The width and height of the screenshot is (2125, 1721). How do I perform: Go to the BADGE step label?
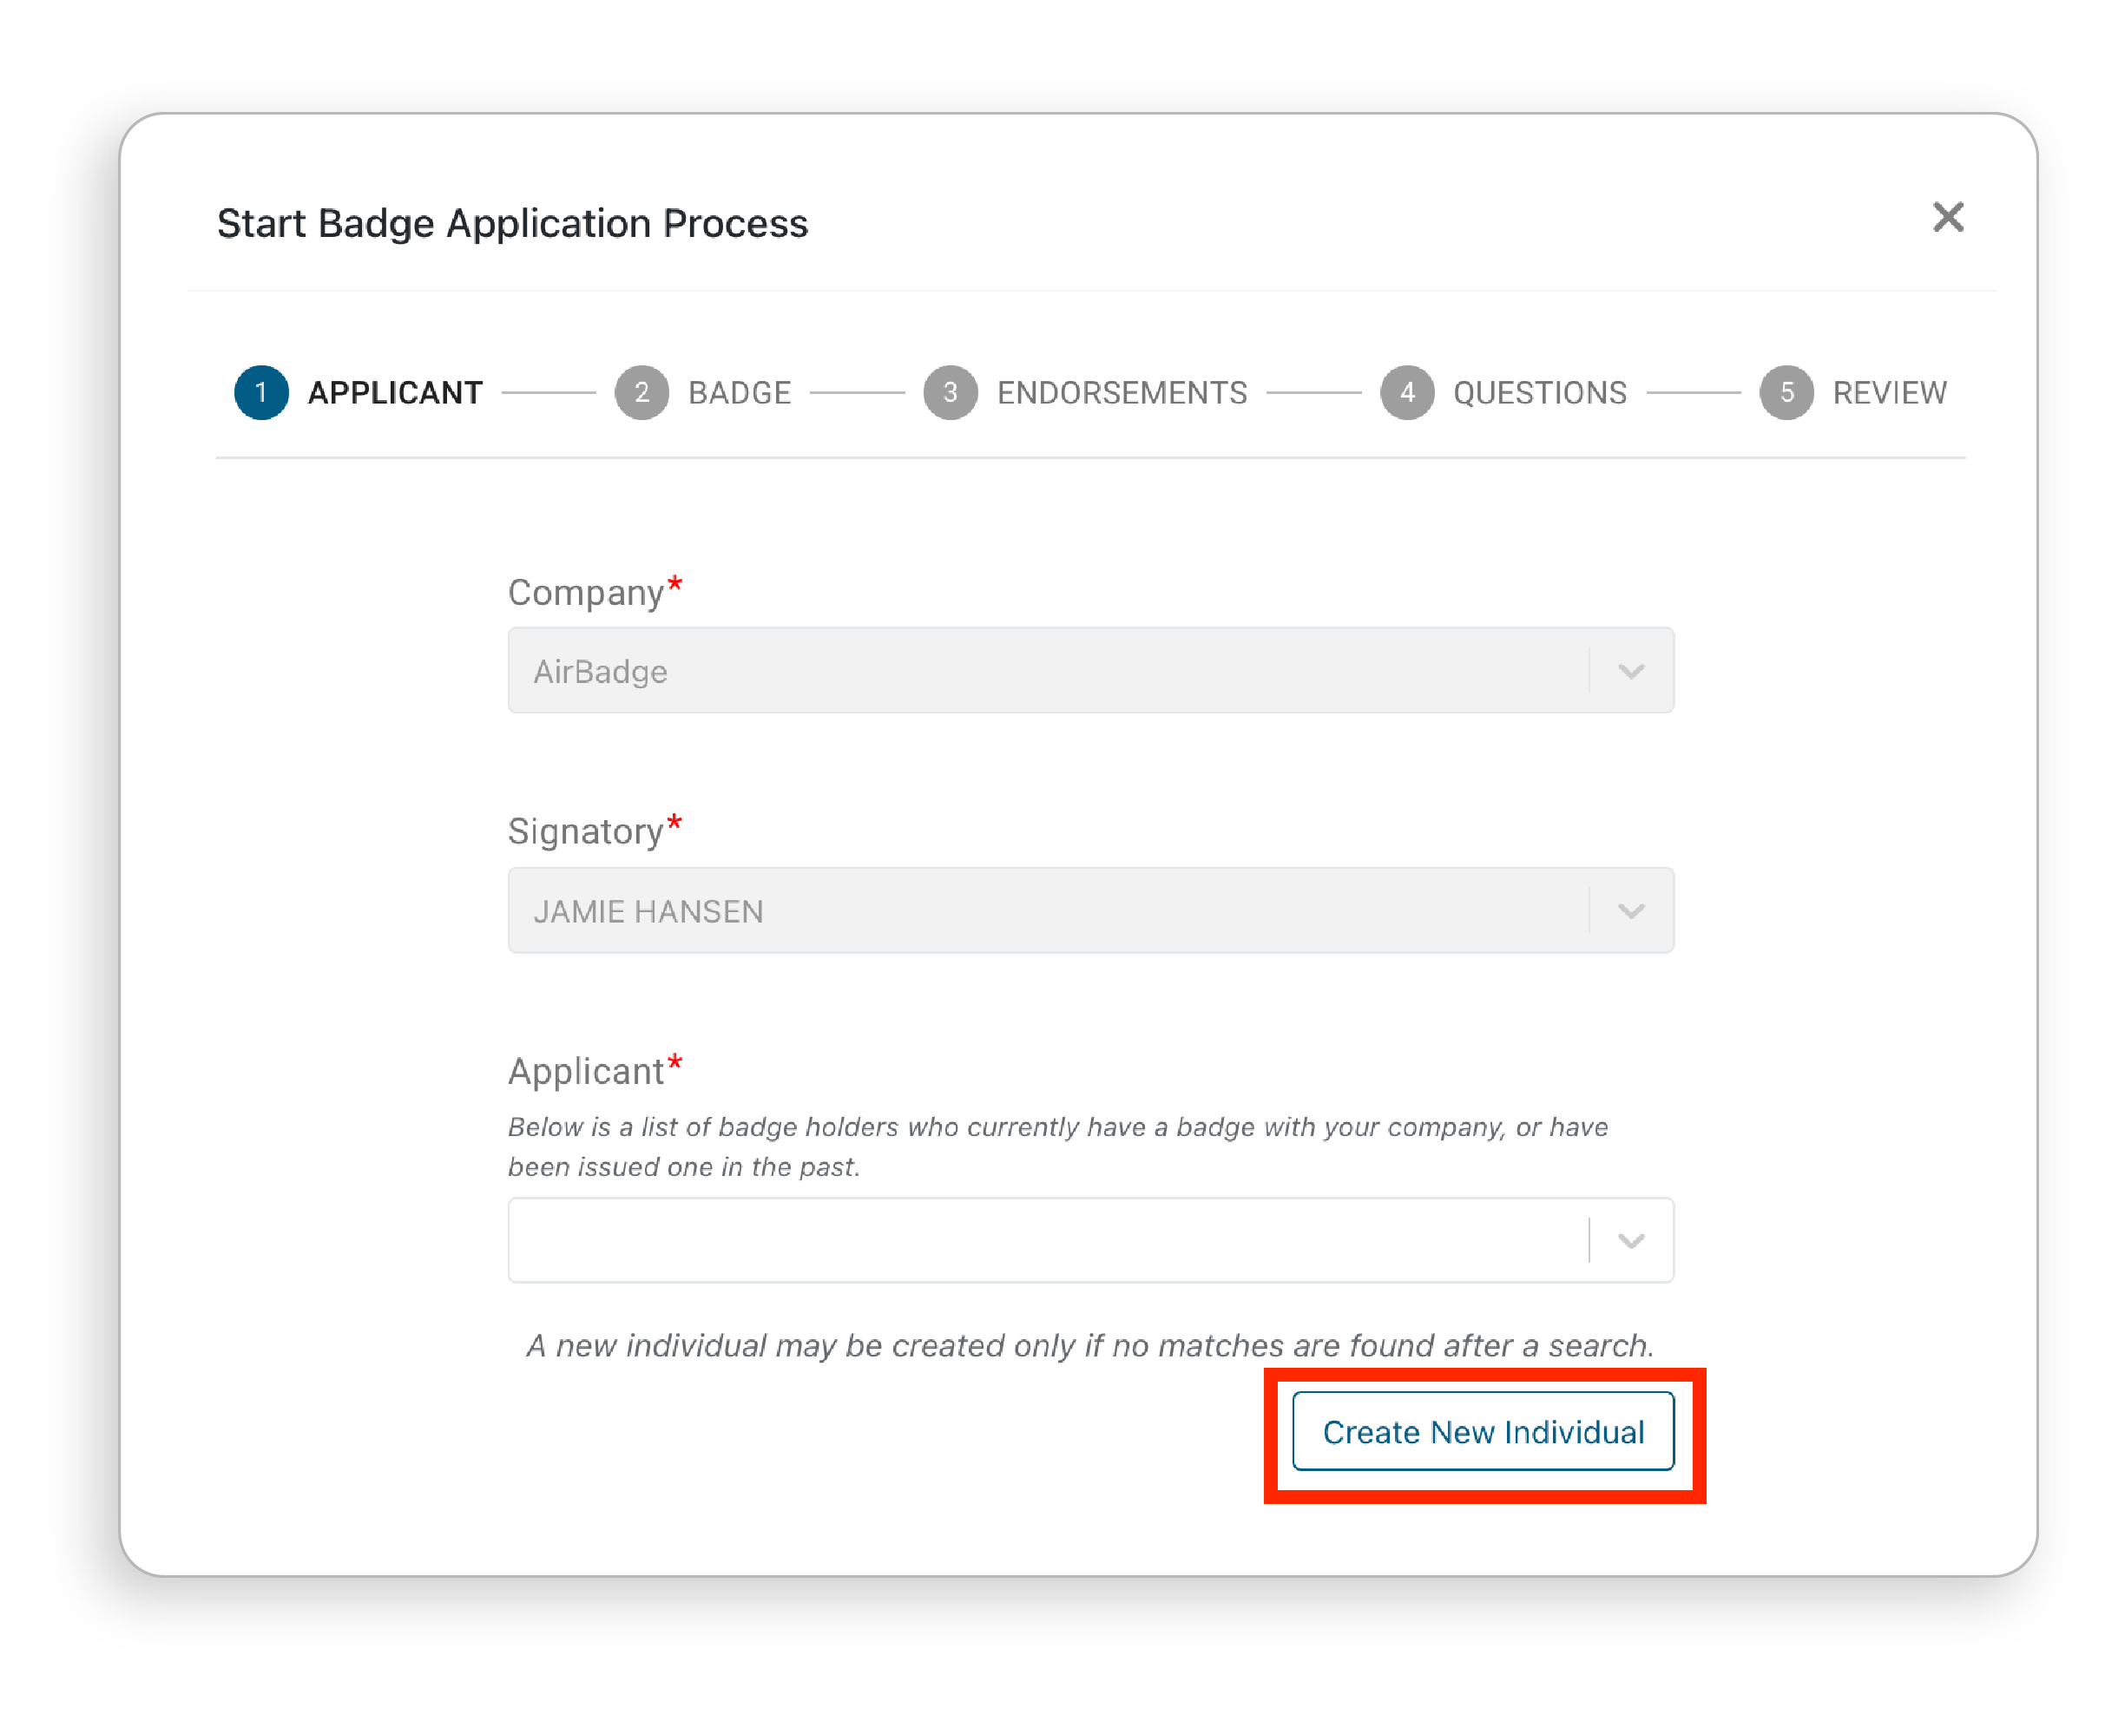[x=739, y=392]
